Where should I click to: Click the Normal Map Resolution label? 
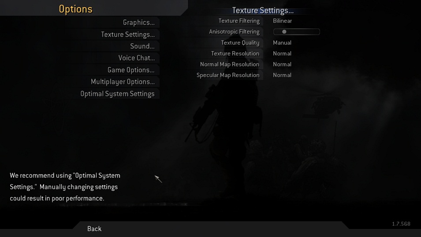(x=230, y=64)
